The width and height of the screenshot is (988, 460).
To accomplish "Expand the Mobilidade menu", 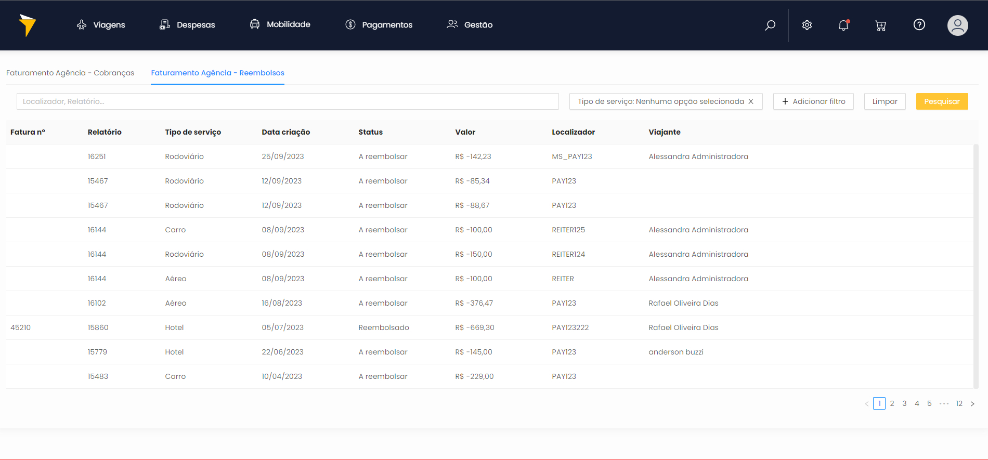I will 280,24.
